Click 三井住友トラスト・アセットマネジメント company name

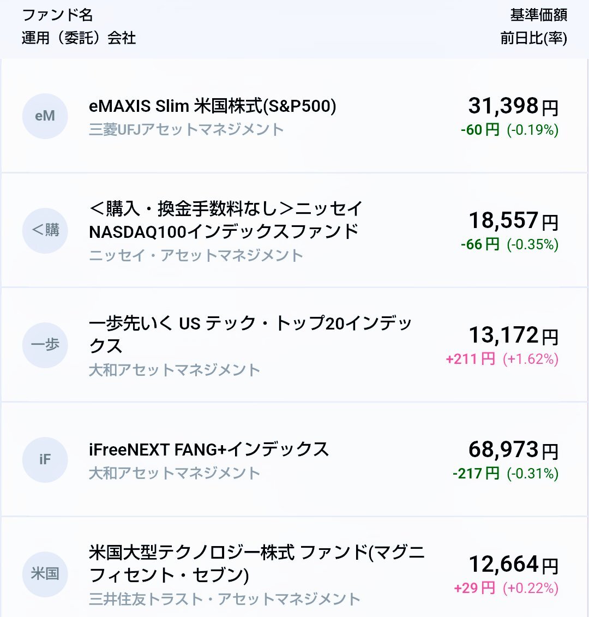225,599
